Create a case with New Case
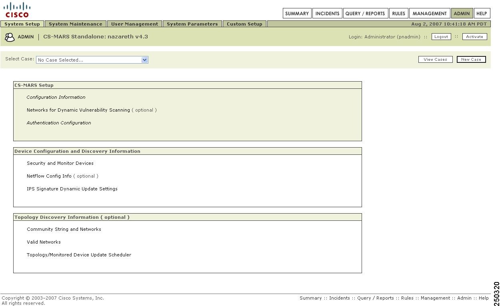This screenshot has height=306, width=500. (x=471, y=59)
